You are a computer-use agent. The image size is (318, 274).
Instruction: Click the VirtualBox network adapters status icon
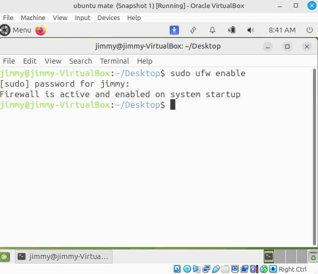point(206,269)
